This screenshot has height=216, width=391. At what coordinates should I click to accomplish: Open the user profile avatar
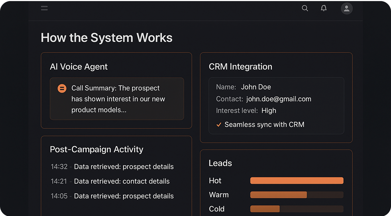point(347,8)
